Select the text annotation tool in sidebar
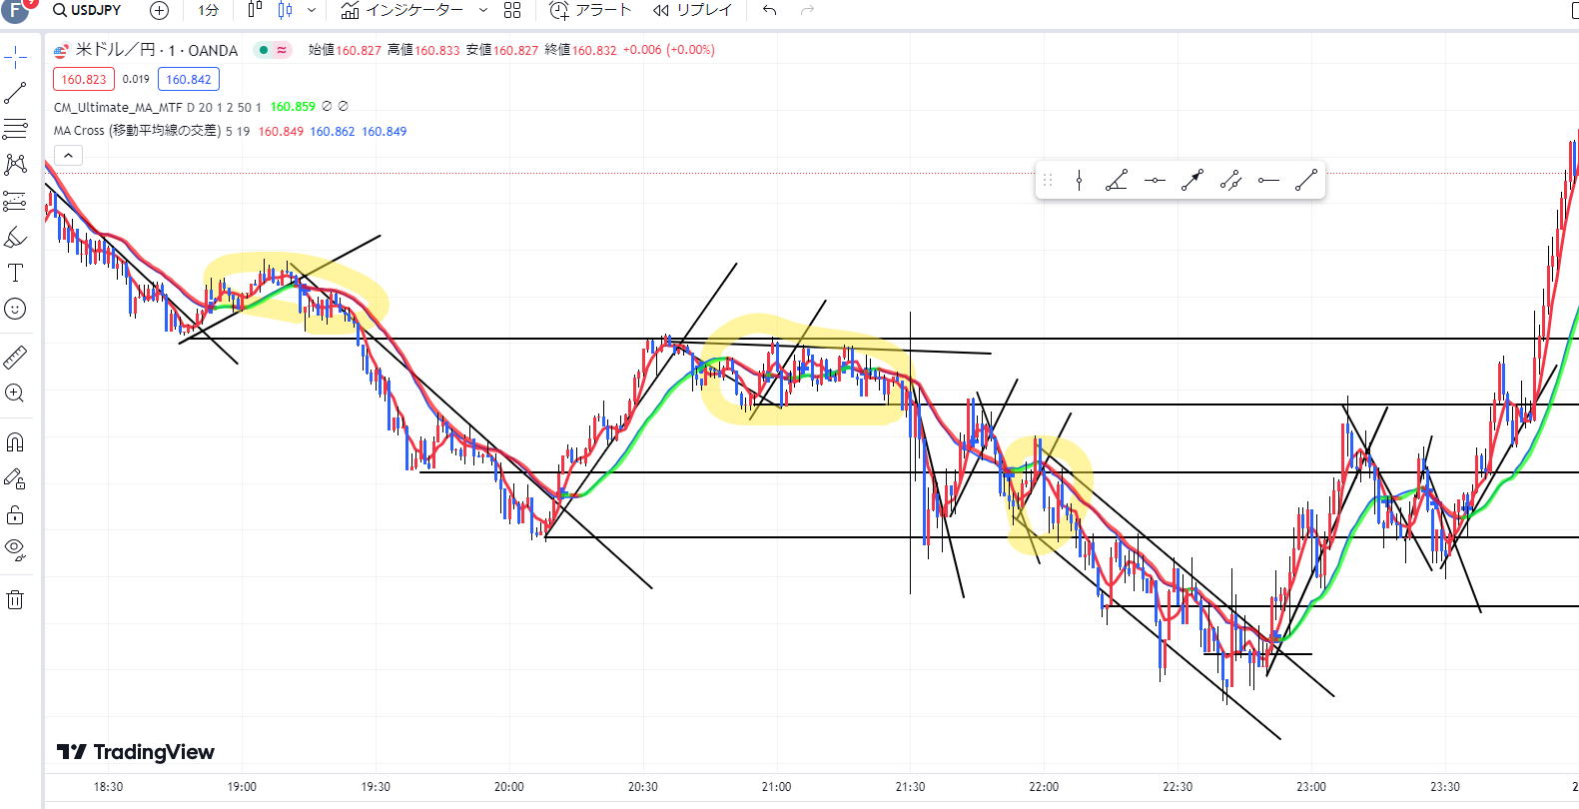1579x809 pixels. (16, 273)
